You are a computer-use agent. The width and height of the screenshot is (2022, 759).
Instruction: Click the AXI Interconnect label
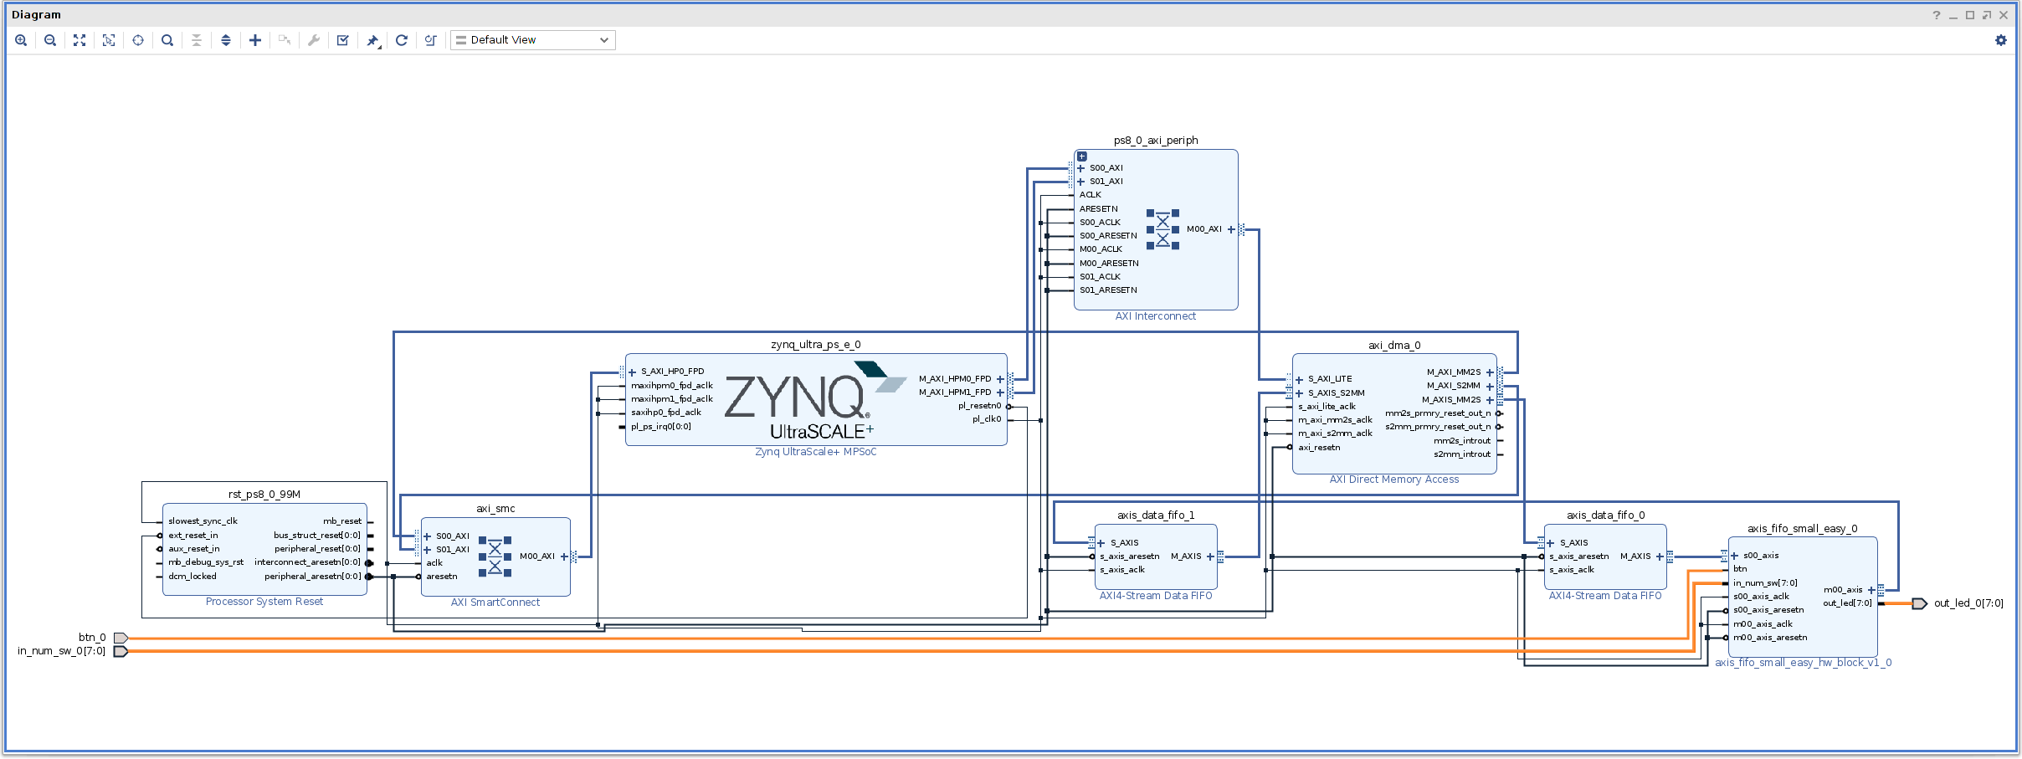coord(1156,316)
